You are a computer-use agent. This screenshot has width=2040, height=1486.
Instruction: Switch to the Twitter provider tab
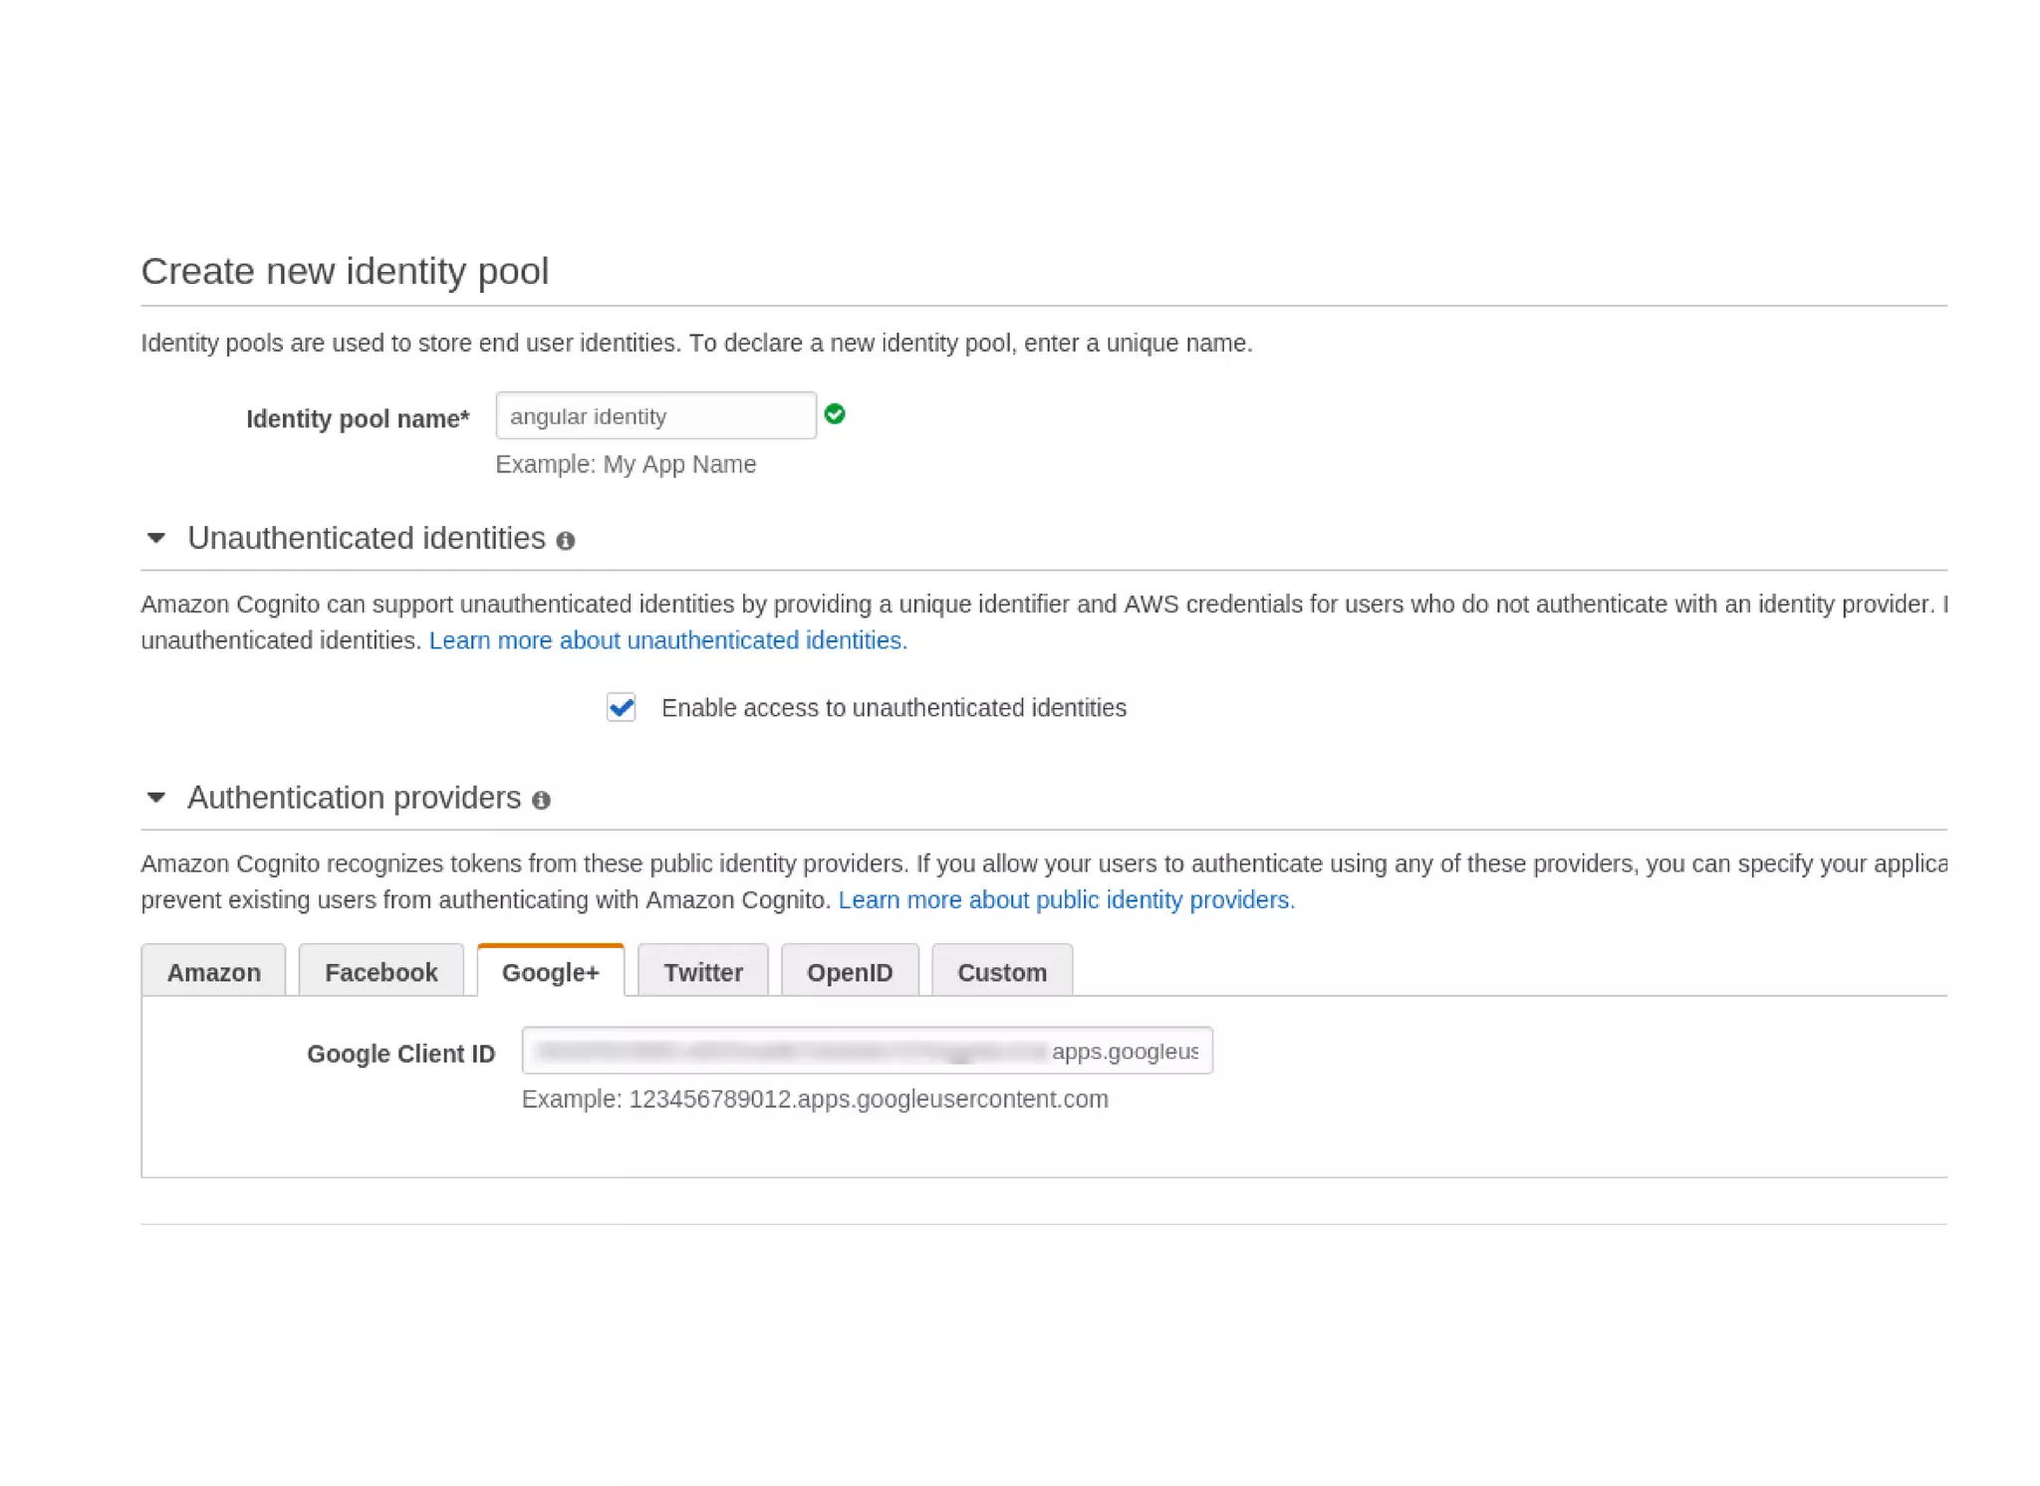point(703,972)
